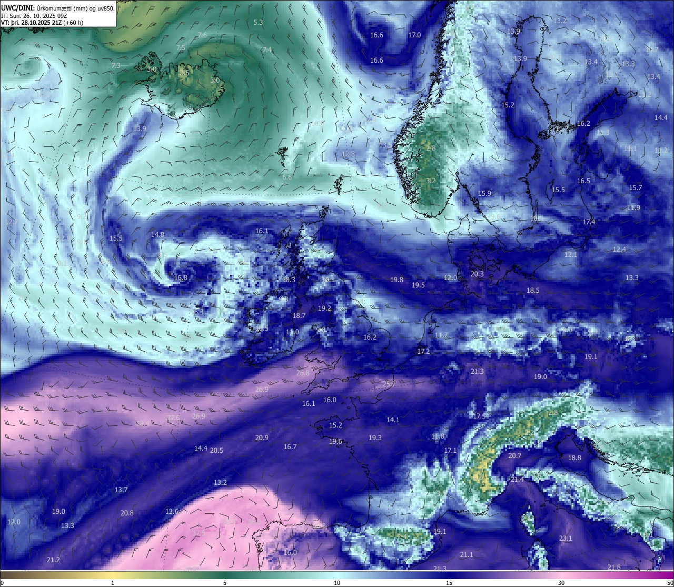Click the map value 16.8 in the Atlantic low
Image resolution: width=674 pixels, height=587 pixels.
[x=181, y=277]
